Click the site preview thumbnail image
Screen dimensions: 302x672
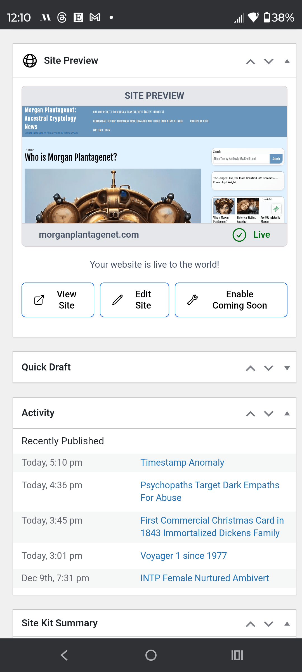click(x=154, y=165)
